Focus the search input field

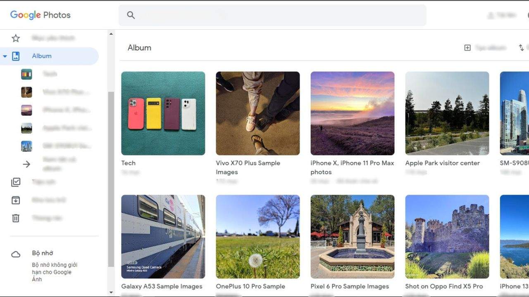(x=272, y=15)
